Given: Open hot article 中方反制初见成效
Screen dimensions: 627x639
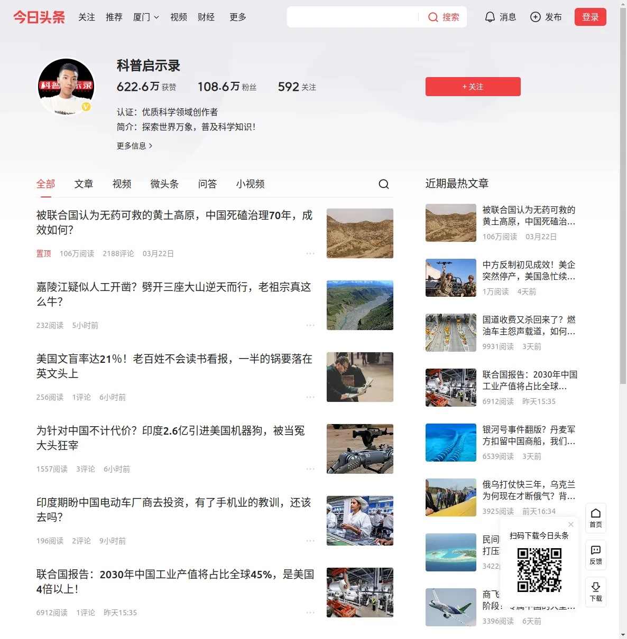Looking at the screenshot, I should coord(529,270).
